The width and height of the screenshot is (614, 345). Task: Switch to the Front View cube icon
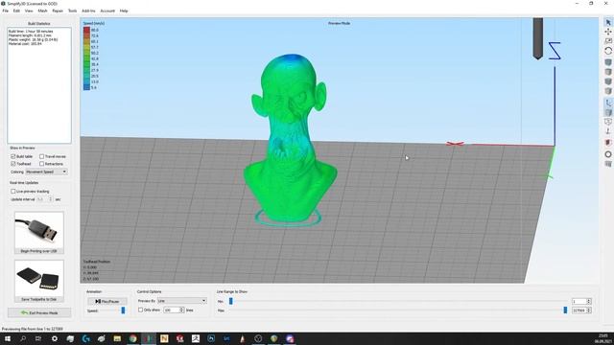coord(608,81)
